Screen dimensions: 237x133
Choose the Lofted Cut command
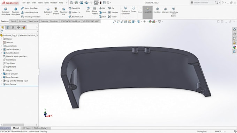click(x=75, y=13)
